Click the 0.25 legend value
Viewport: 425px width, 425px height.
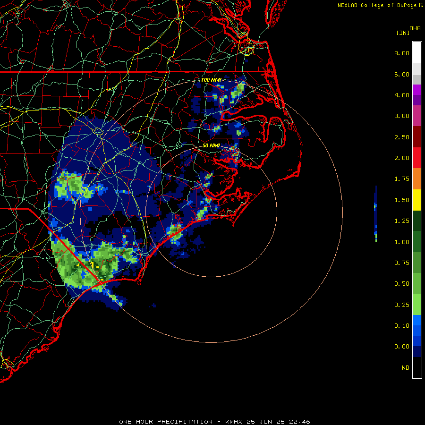[x=402, y=305]
